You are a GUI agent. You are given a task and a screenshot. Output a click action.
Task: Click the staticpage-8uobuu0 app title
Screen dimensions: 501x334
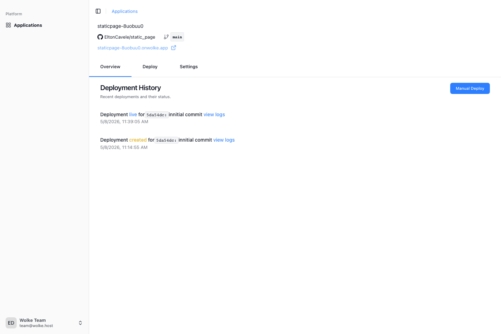coord(120,26)
